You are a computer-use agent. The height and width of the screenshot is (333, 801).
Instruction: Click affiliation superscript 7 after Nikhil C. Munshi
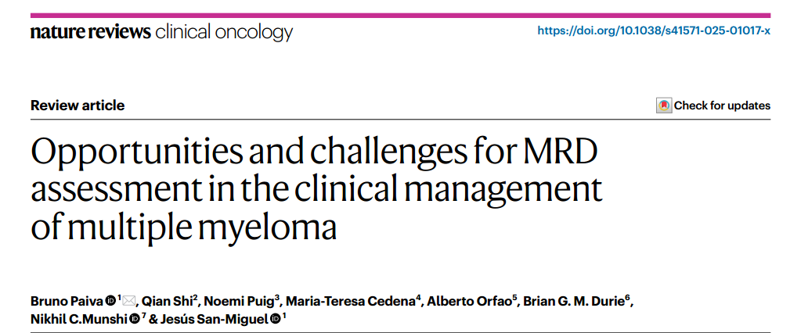point(144,316)
